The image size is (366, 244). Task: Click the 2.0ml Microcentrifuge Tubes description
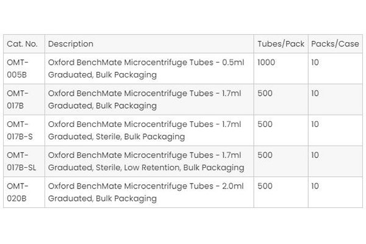tap(145, 192)
